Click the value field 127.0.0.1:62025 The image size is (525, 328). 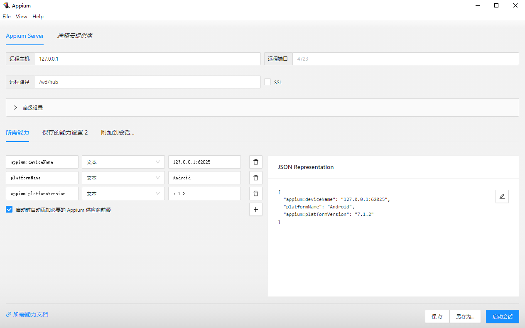(204, 162)
